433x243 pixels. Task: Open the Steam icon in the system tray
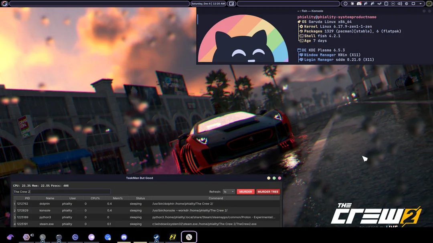379,4
